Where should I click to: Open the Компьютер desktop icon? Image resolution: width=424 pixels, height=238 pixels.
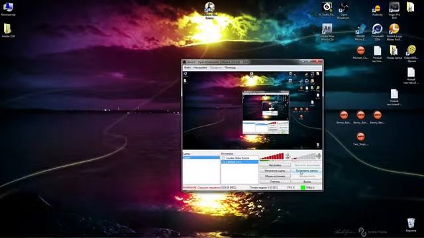coord(8,9)
